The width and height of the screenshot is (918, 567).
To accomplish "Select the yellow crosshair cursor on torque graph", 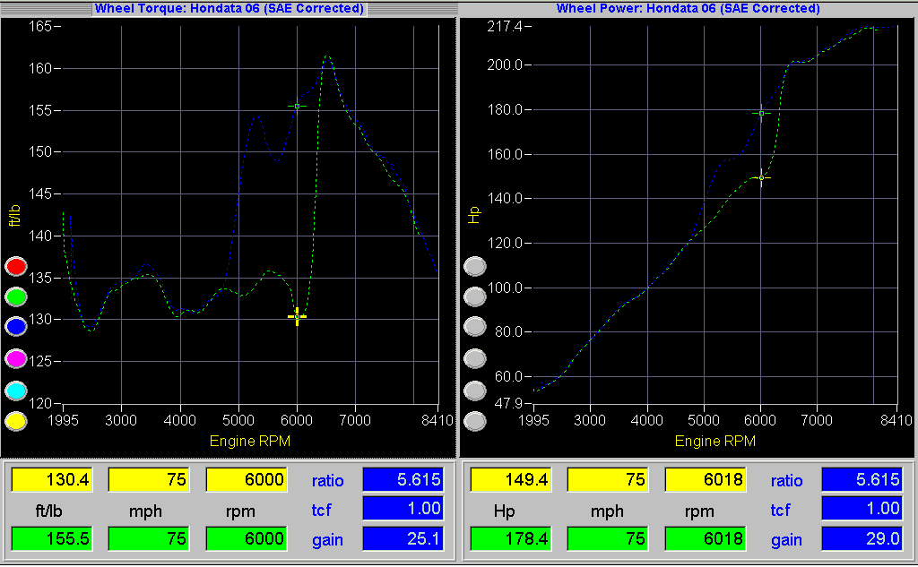I will (x=297, y=316).
